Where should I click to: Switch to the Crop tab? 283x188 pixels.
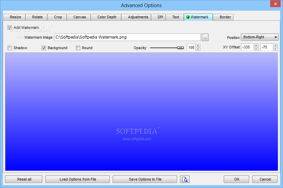click(x=57, y=17)
